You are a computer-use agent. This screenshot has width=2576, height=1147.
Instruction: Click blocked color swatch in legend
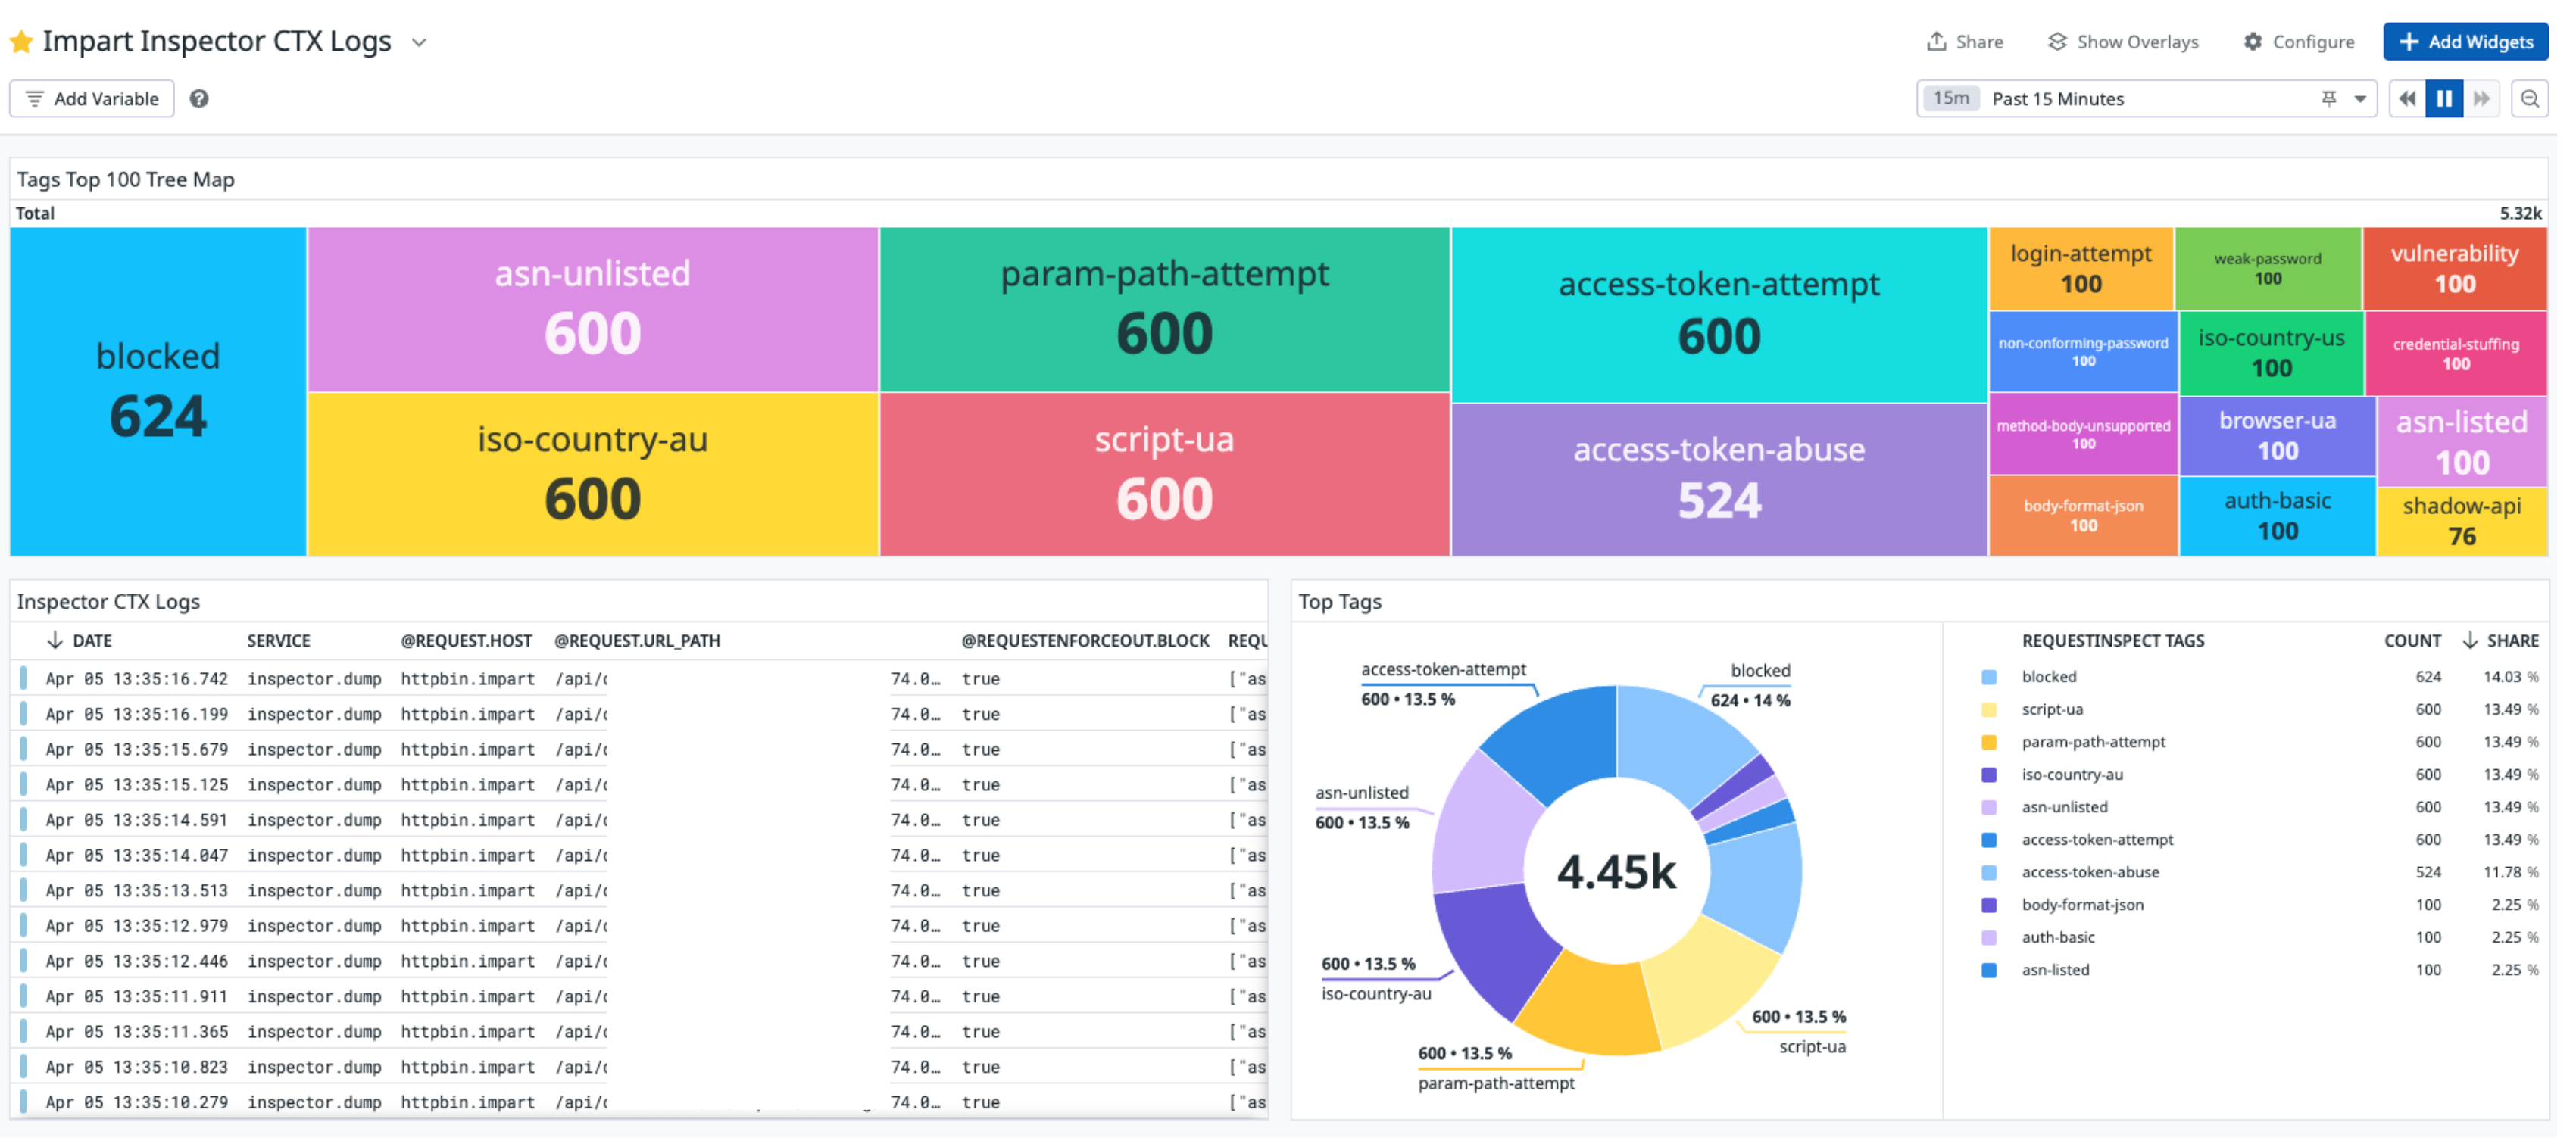coord(1989,678)
